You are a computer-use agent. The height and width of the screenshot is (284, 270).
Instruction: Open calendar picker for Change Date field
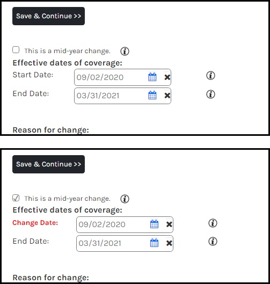(x=154, y=224)
